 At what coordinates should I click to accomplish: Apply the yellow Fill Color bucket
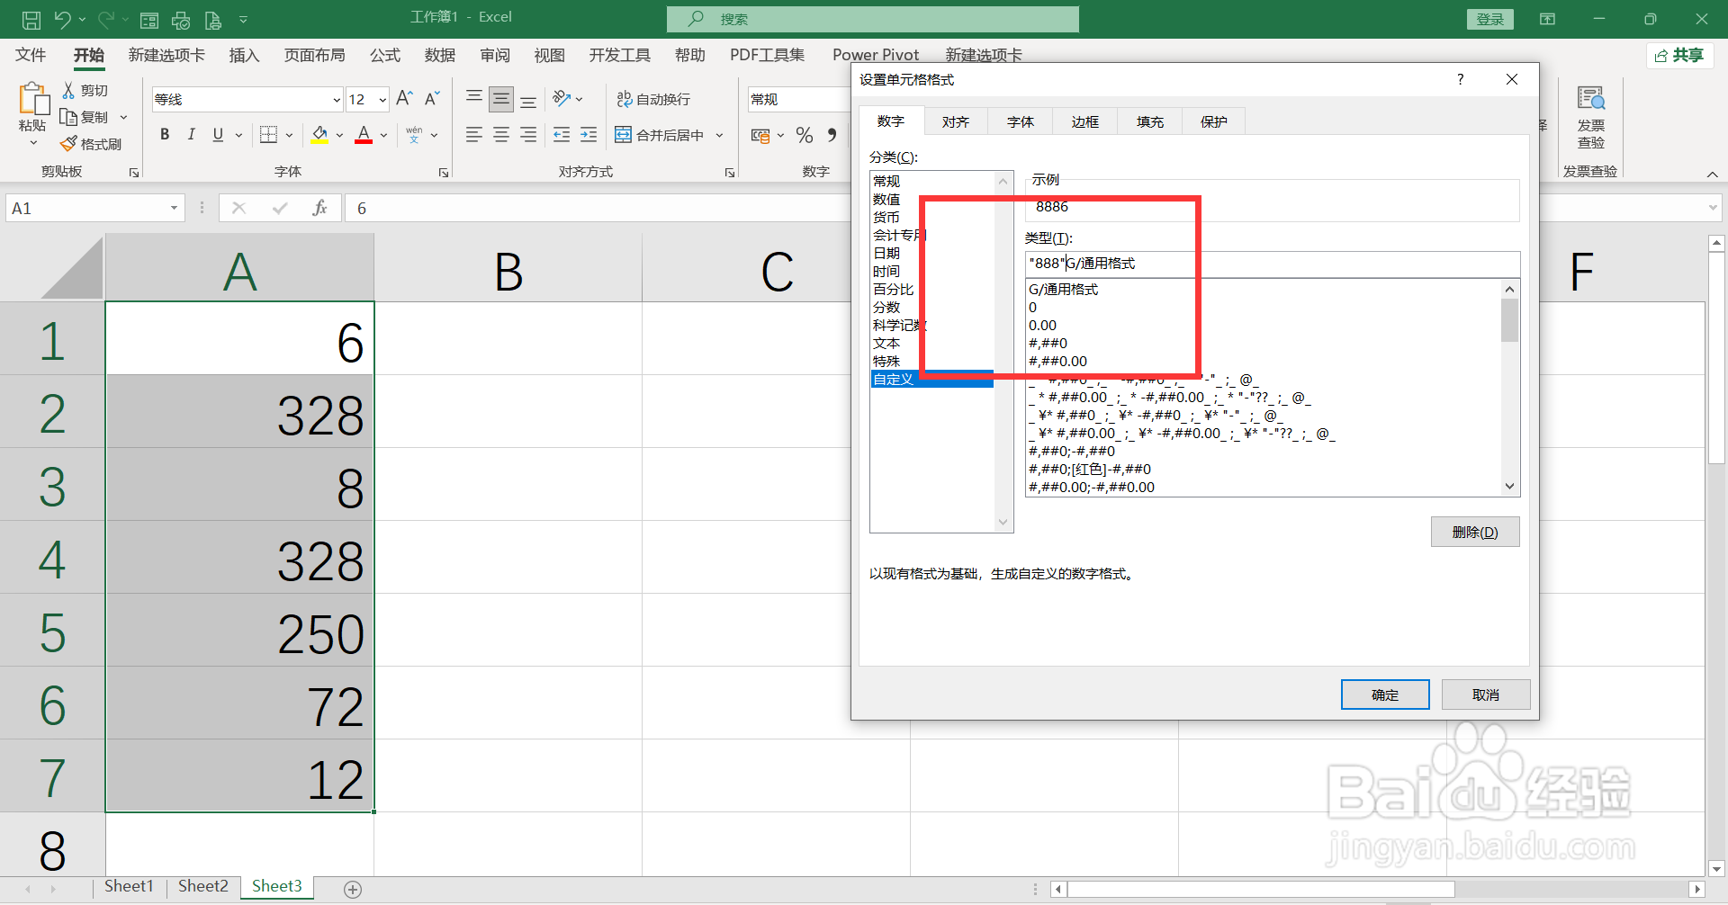click(319, 135)
